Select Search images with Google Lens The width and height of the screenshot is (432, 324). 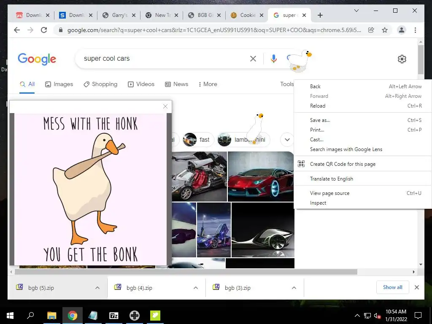coord(363,149)
